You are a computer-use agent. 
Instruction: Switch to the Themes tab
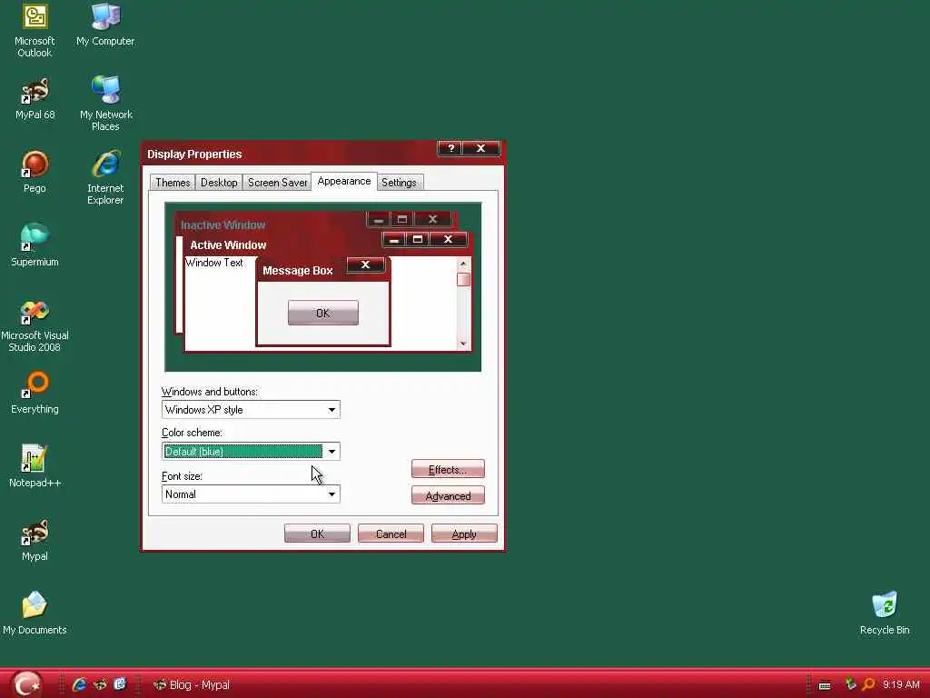173,182
